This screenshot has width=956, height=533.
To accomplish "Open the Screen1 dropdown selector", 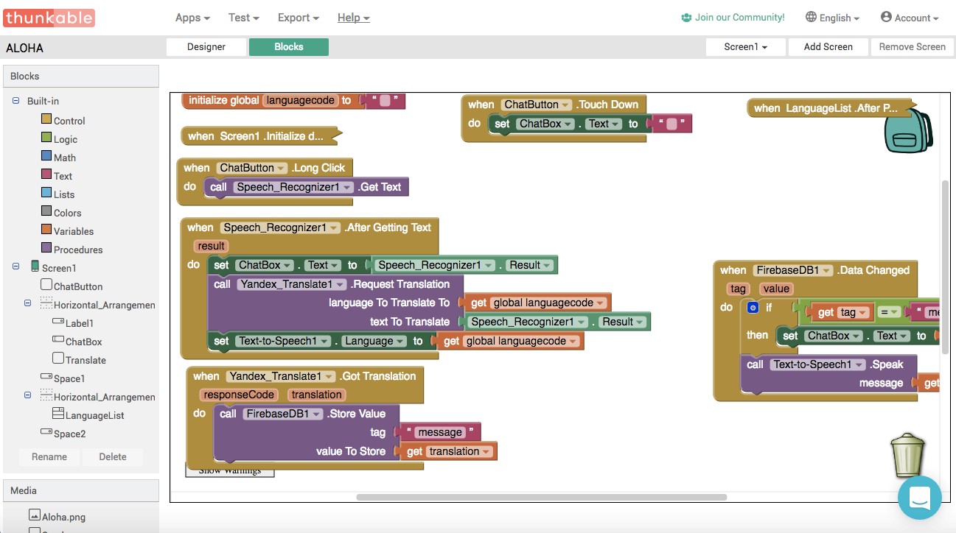I will coord(745,47).
